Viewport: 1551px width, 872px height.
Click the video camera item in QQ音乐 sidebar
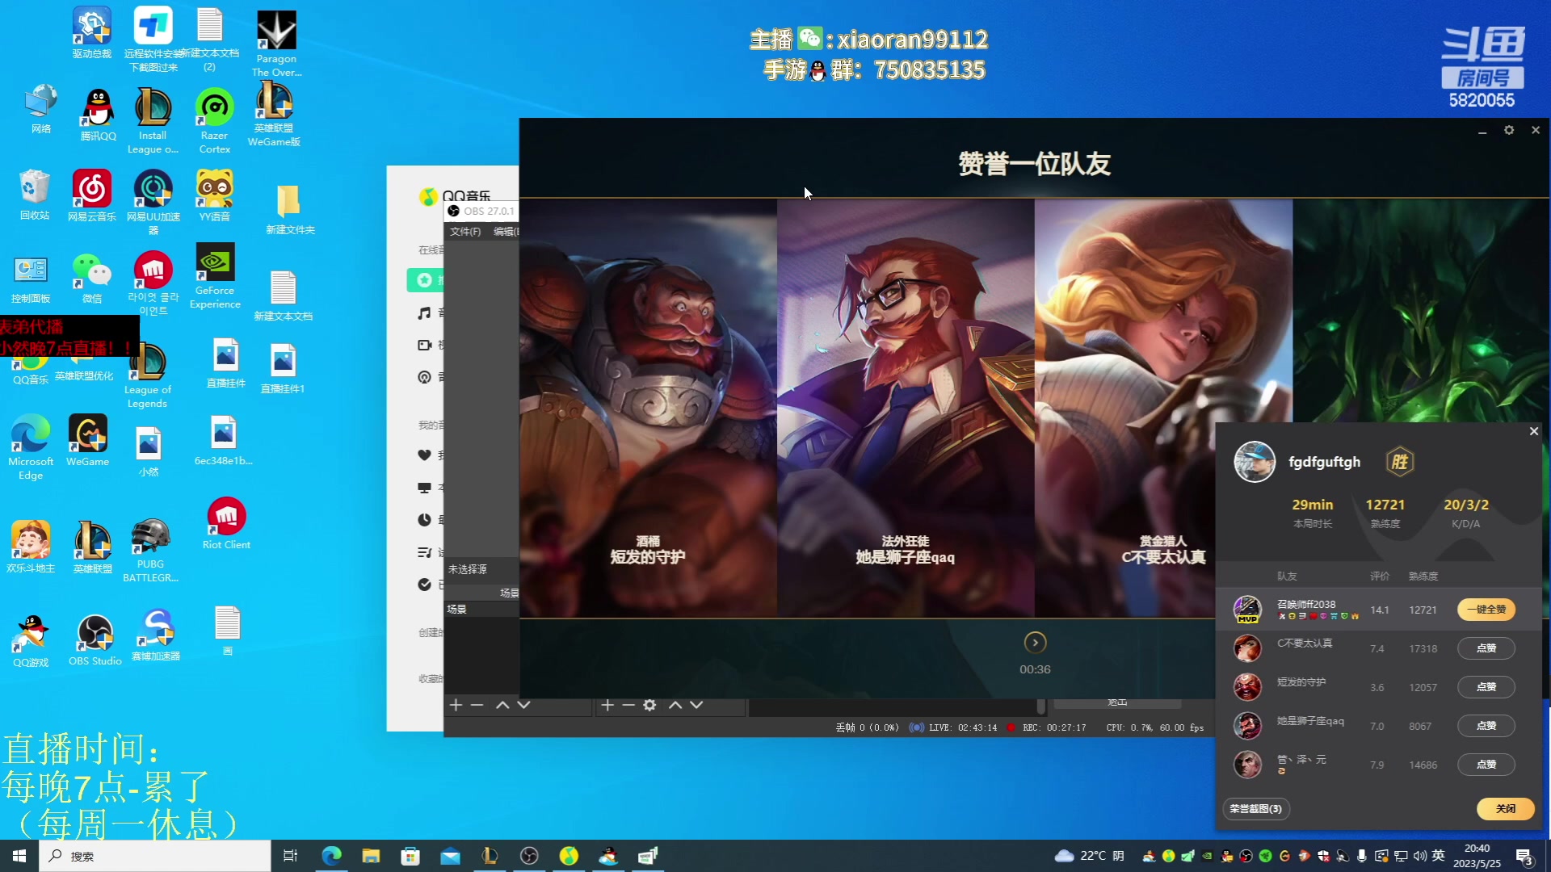point(424,345)
